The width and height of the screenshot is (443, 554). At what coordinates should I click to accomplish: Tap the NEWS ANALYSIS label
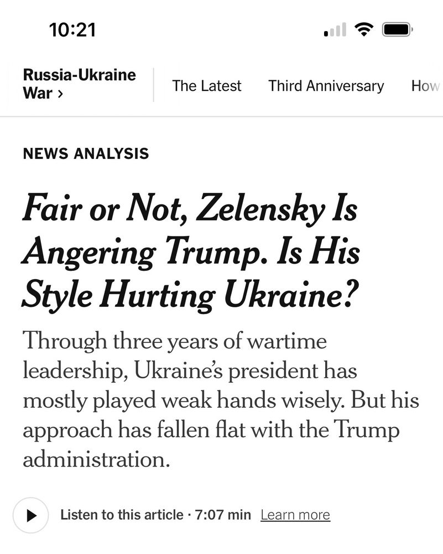point(86,154)
